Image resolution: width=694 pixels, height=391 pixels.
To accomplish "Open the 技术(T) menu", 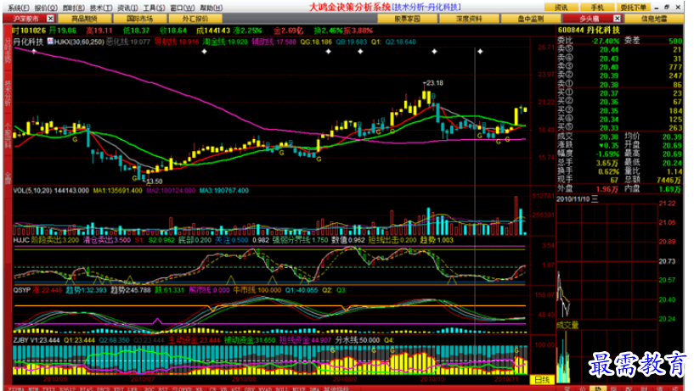I will pyautogui.click(x=99, y=7).
